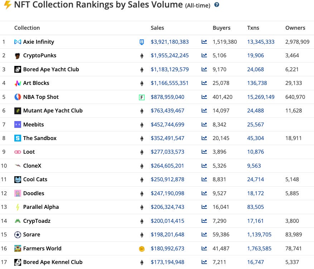Open the Loot collection
314x269 pixels.
29,152
